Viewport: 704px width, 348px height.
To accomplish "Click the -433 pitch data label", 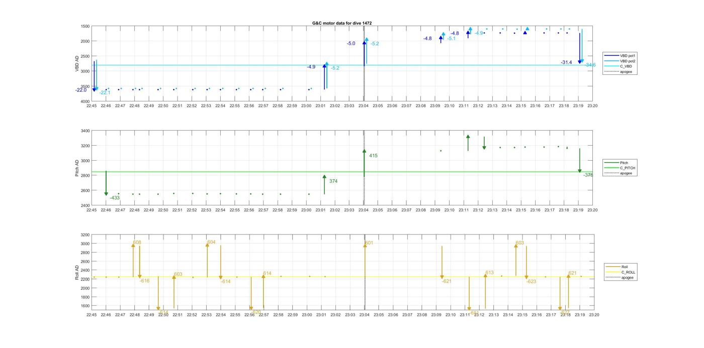I will [x=115, y=198].
